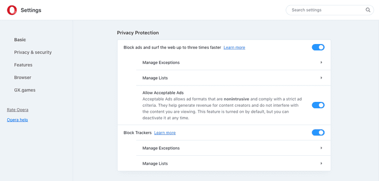Open Browser settings section

(22, 77)
